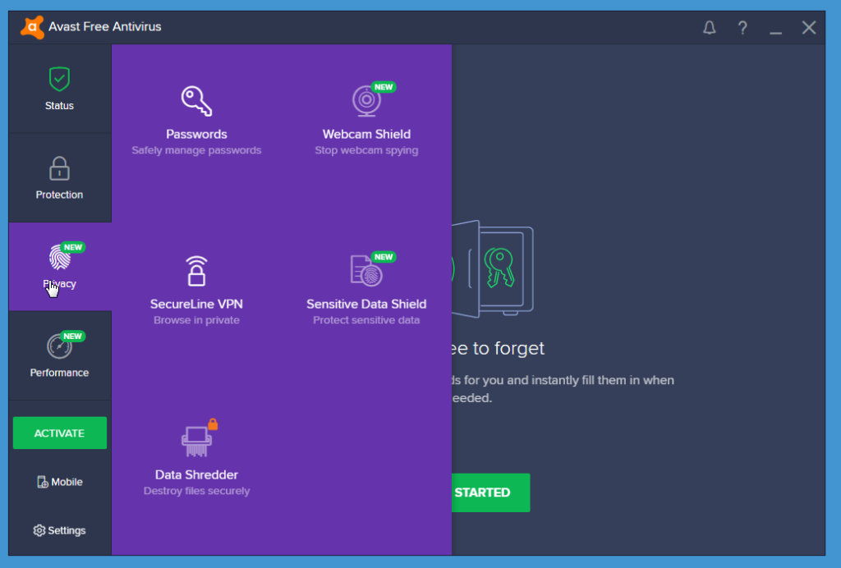Click the 'to forget' heading text

(x=508, y=348)
